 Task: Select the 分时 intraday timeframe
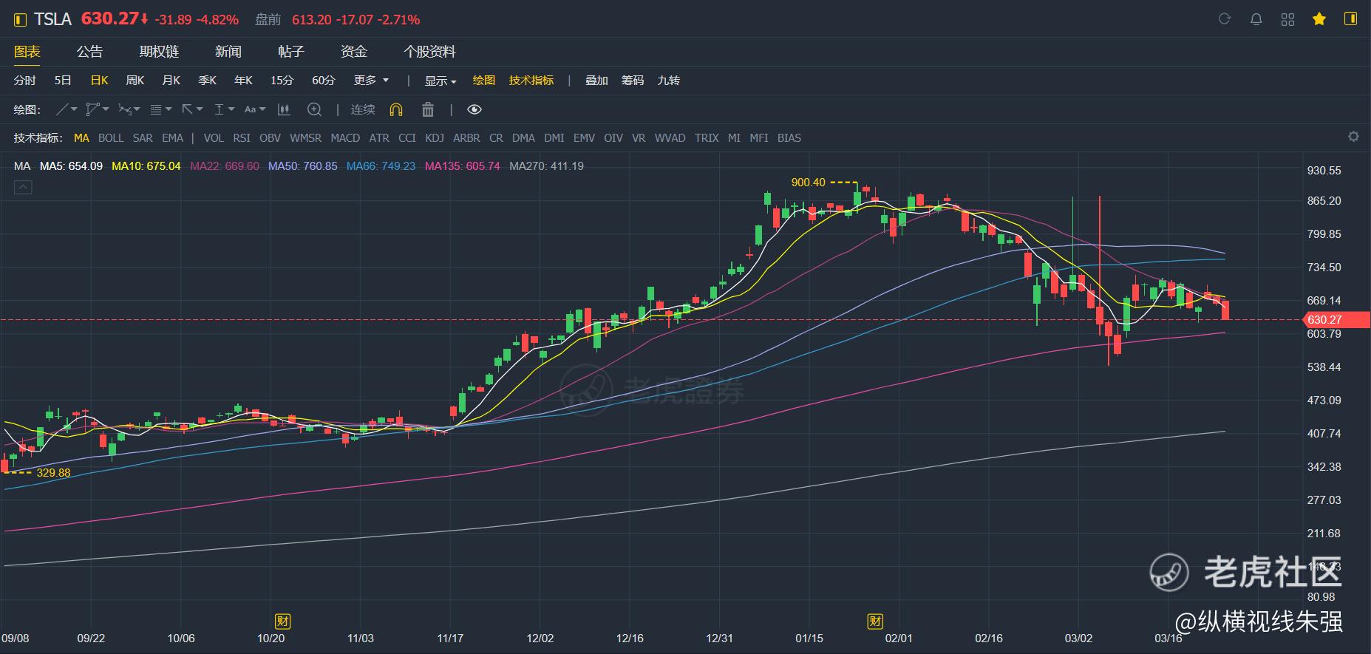[25, 80]
